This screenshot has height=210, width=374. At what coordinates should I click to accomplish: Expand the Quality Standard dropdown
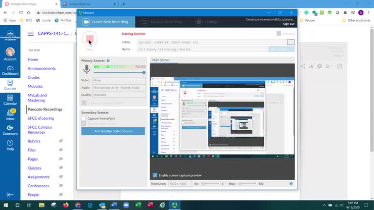point(119,94)
